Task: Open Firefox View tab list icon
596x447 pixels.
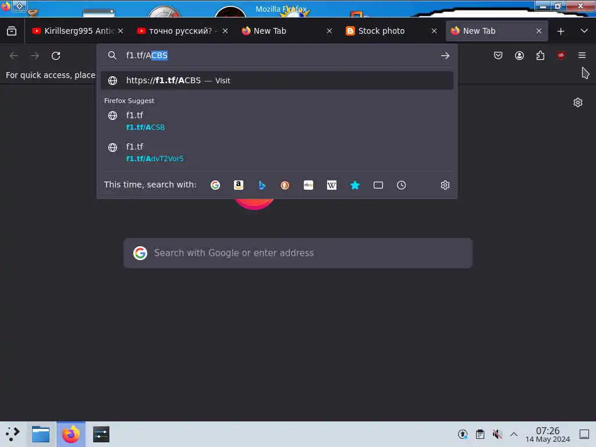Action: tap(12, 31)
